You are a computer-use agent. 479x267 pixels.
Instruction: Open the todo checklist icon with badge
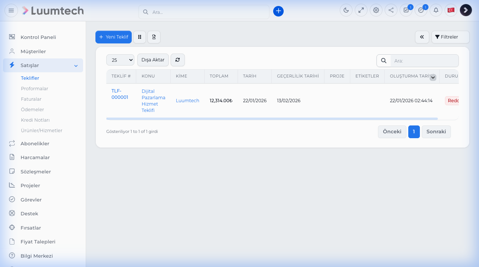pos(406,10)
